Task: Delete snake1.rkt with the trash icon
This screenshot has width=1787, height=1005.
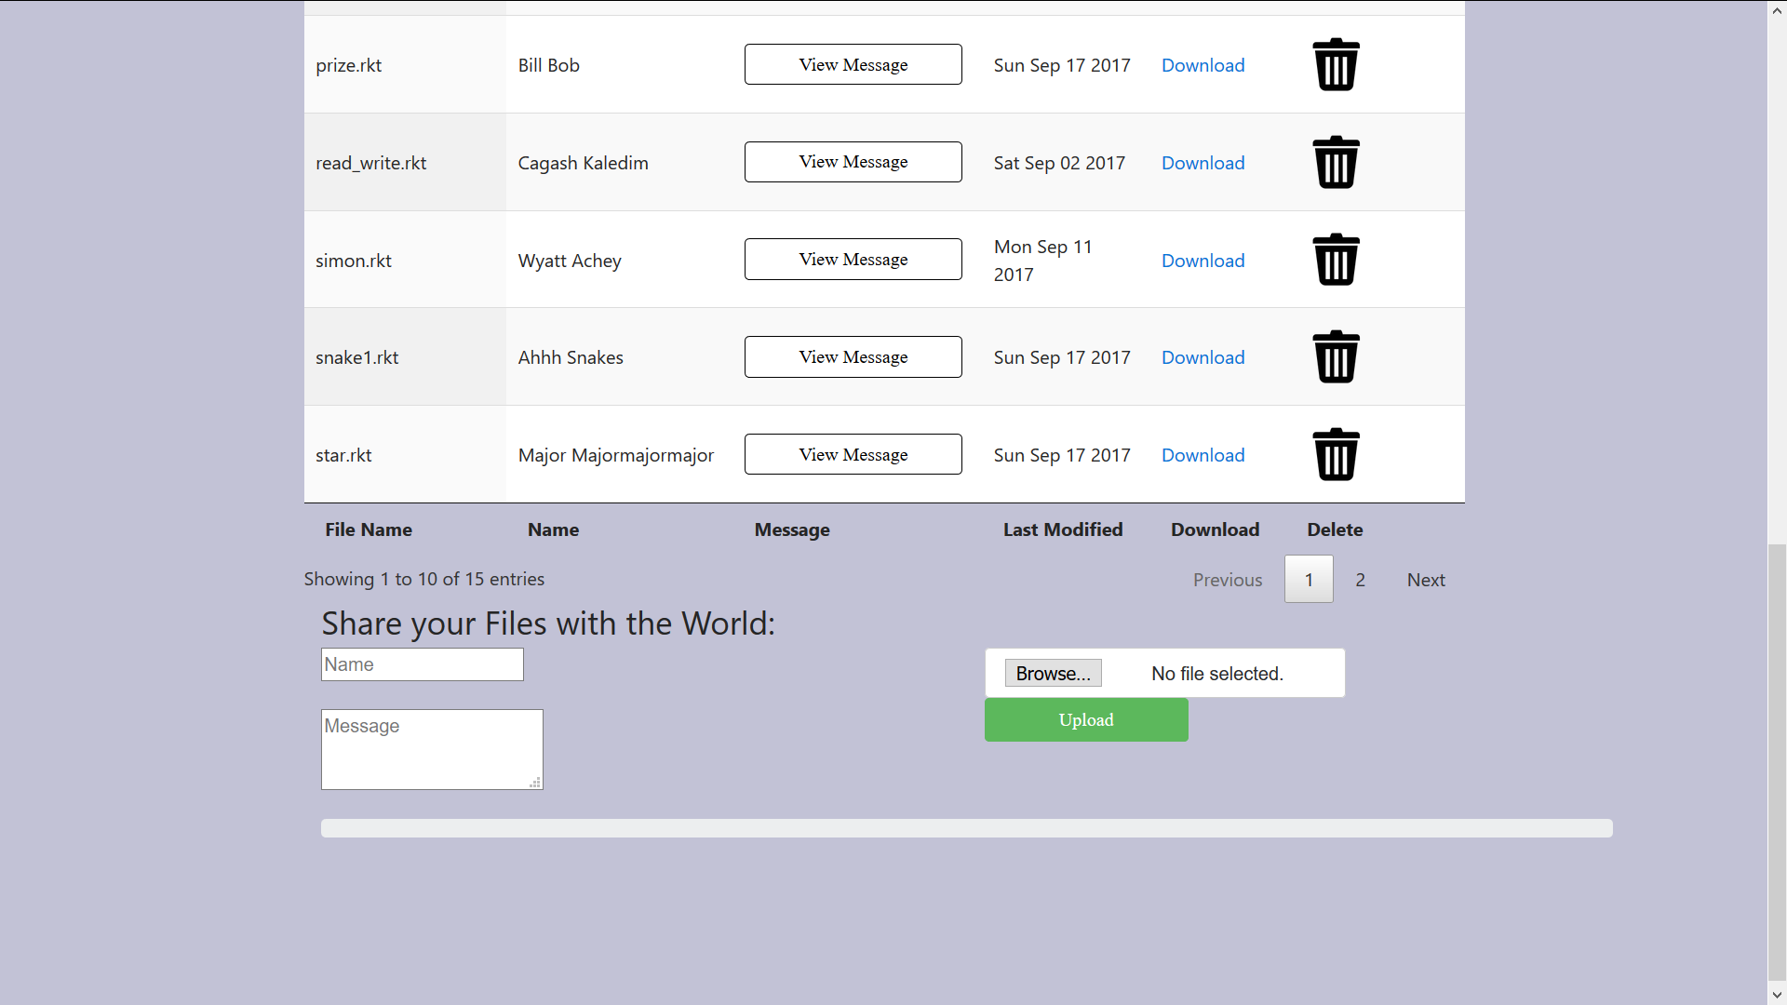Action: tap(1336, 357)
